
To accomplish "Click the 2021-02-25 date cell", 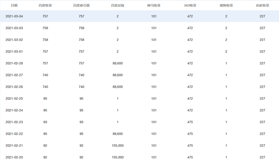I will click(14, 99).
